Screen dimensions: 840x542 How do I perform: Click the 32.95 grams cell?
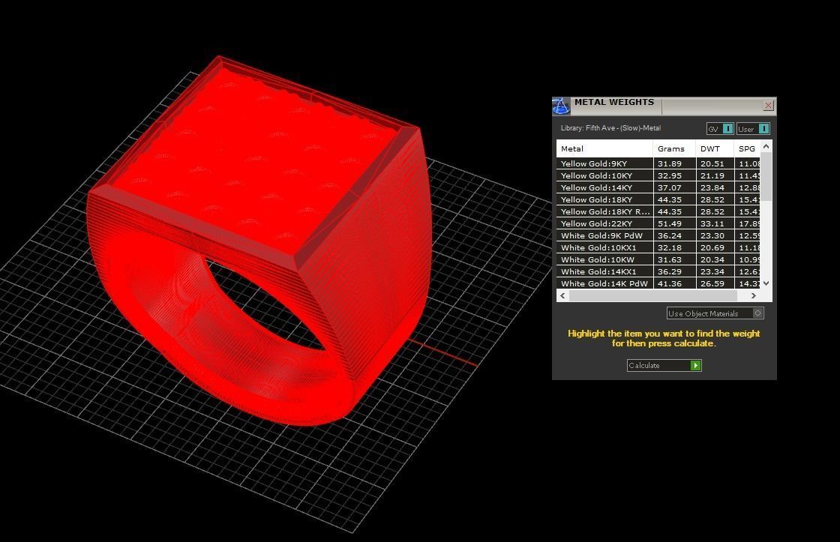[674, 175]
